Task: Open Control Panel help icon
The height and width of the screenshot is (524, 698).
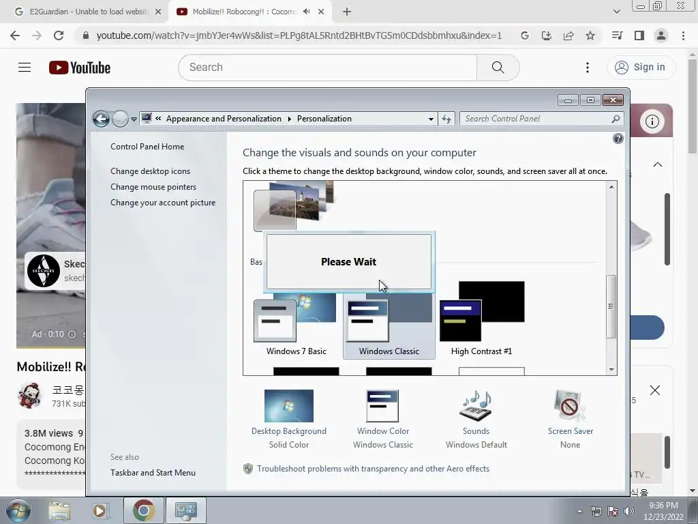Action: (x=618, y=139)
